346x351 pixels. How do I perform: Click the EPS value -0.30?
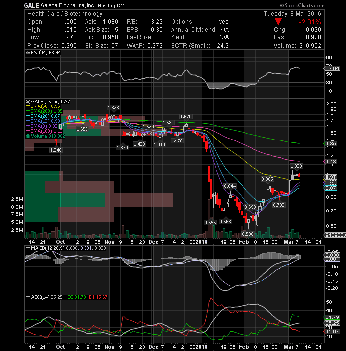click(155, 30)
